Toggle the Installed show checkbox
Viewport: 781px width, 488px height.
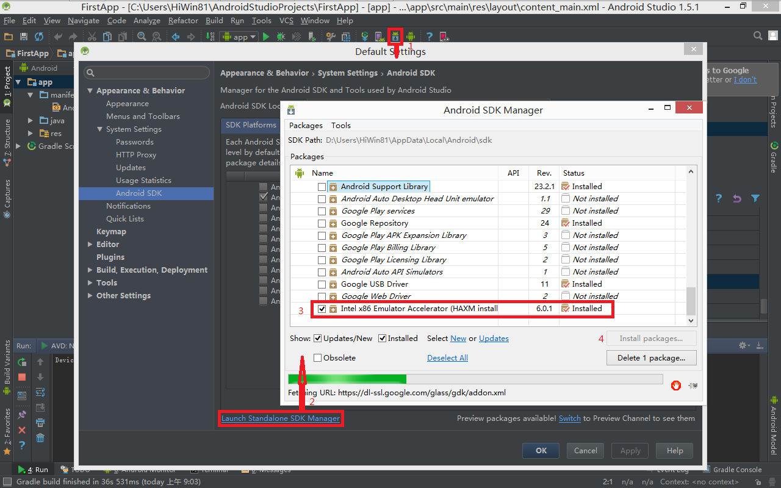(382, 339)
